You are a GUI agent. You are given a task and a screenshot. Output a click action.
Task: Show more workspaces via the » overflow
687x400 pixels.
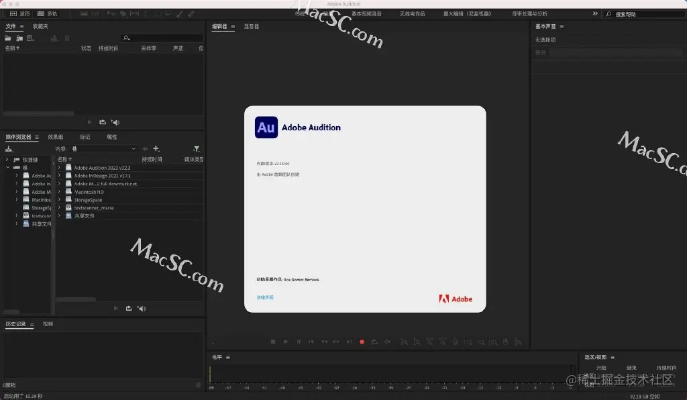coord(595,13)
